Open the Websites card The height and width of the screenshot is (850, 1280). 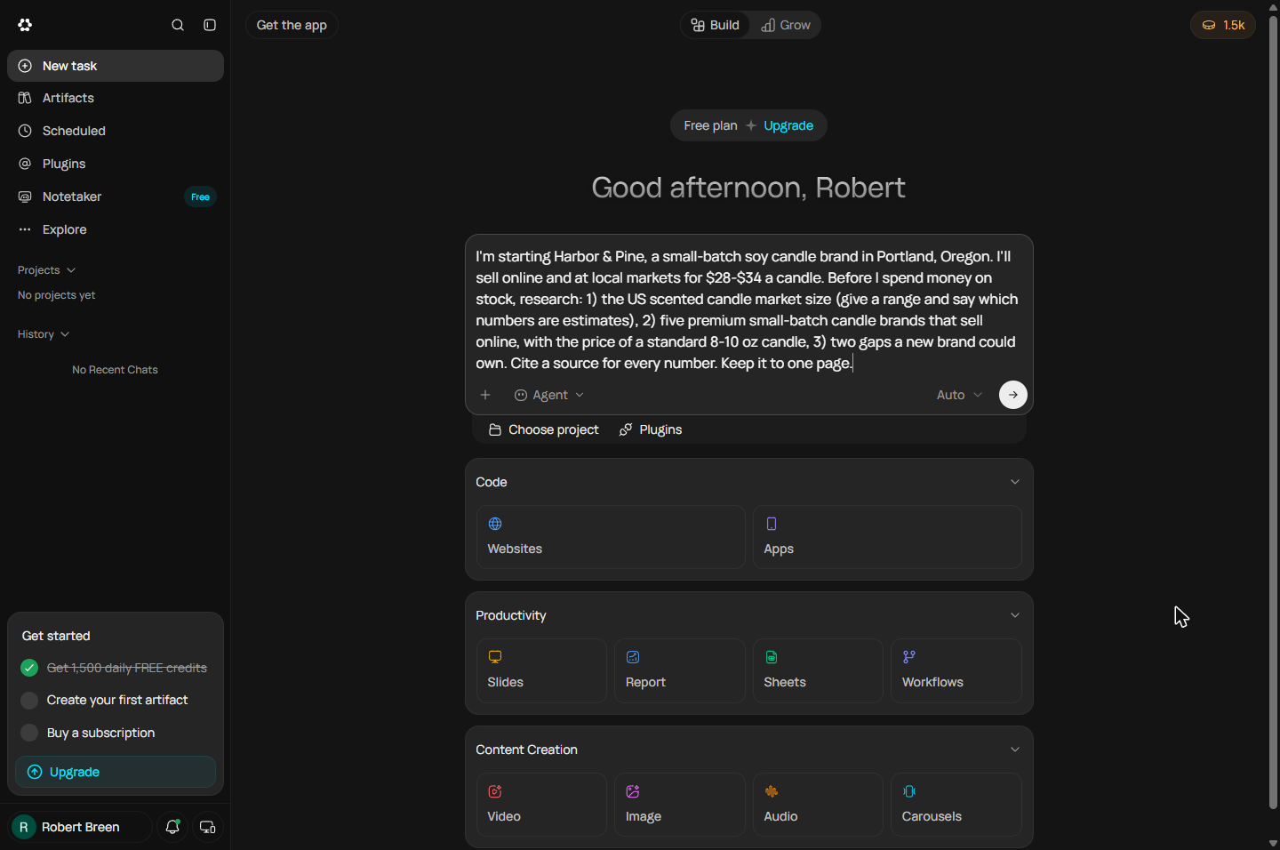(611, 537)
